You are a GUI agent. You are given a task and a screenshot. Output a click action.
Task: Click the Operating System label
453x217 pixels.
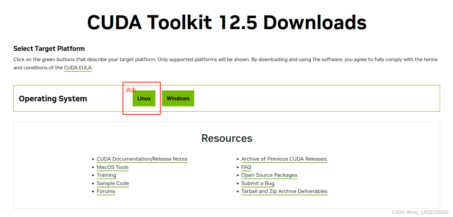pyautogui.click(x=53, y=99)
